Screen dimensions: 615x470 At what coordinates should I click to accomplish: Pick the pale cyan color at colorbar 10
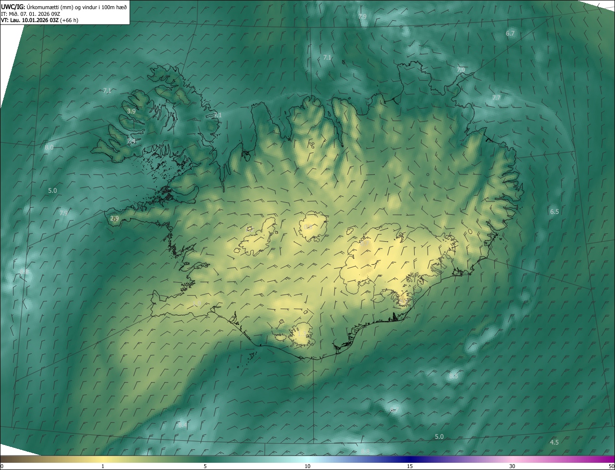click(307, 459)
